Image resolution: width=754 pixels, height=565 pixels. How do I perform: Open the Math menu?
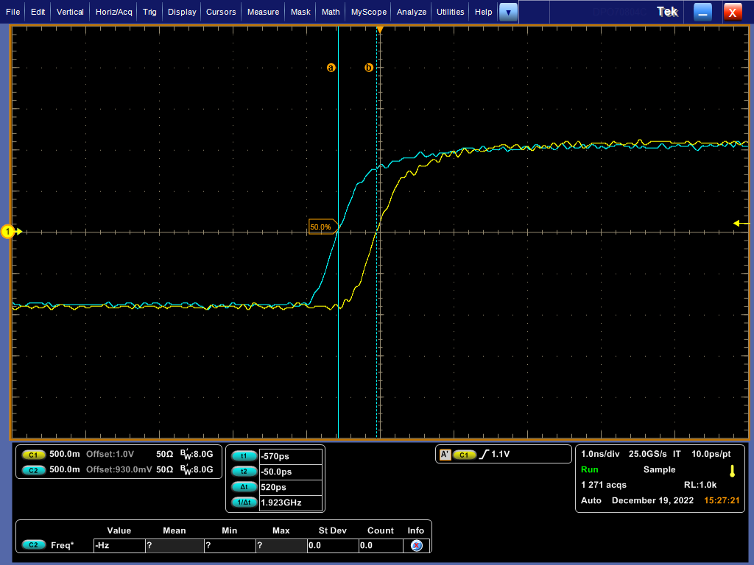click(x=330, y=12)
